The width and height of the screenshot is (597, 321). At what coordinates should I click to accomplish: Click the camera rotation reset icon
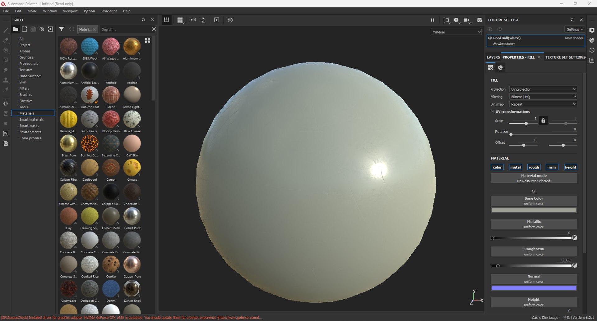230,20
